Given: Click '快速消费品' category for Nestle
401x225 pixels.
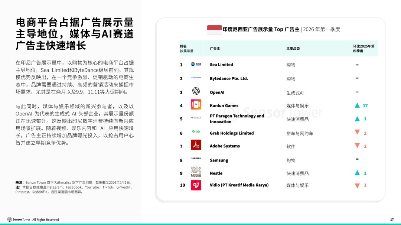Looking at the screenshot, I should click(297, 174).
